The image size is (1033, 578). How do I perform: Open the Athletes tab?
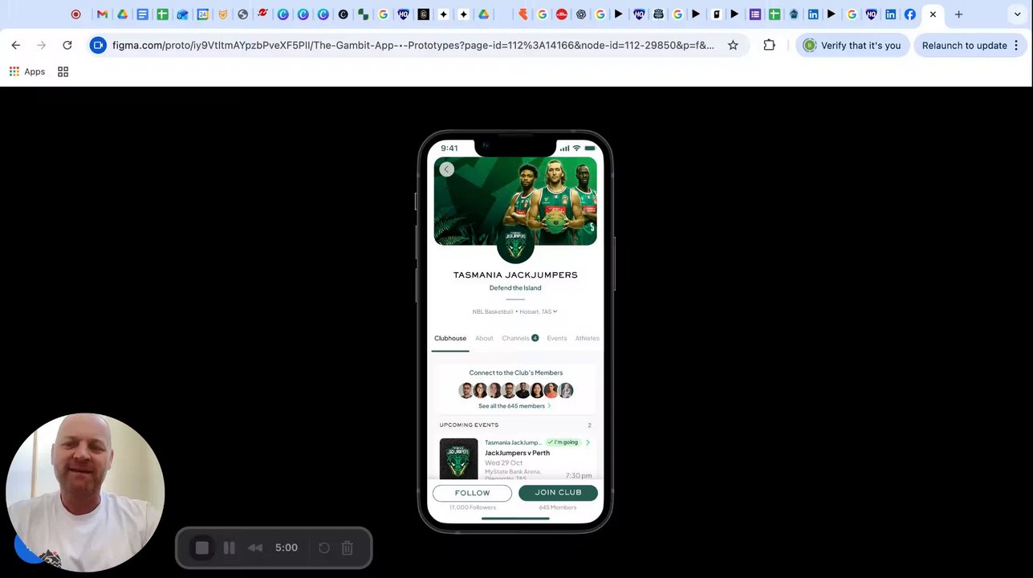click(x=588, y=338)
